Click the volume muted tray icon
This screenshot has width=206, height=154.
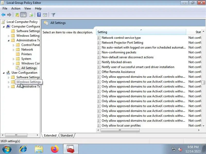(x=180, y=149)
